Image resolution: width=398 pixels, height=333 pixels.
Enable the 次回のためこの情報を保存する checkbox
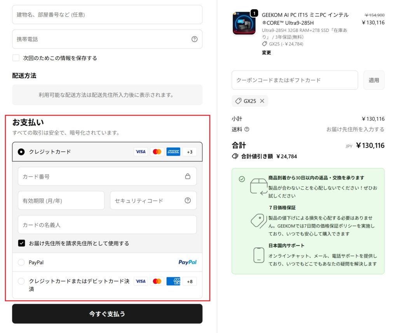16,58
